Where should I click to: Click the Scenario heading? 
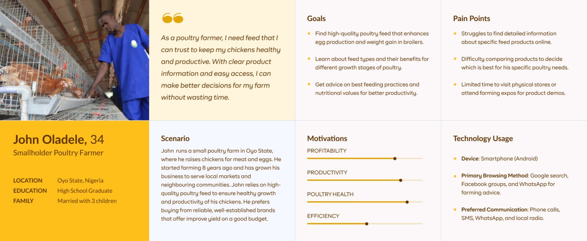(x=175, y=138)
